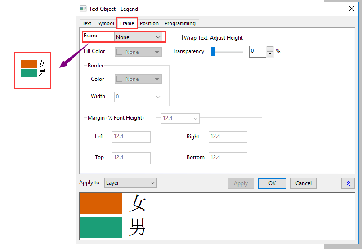The image size is (362, 249).
Task: Select the Frame tab
Action: click(x=127, y=23)
